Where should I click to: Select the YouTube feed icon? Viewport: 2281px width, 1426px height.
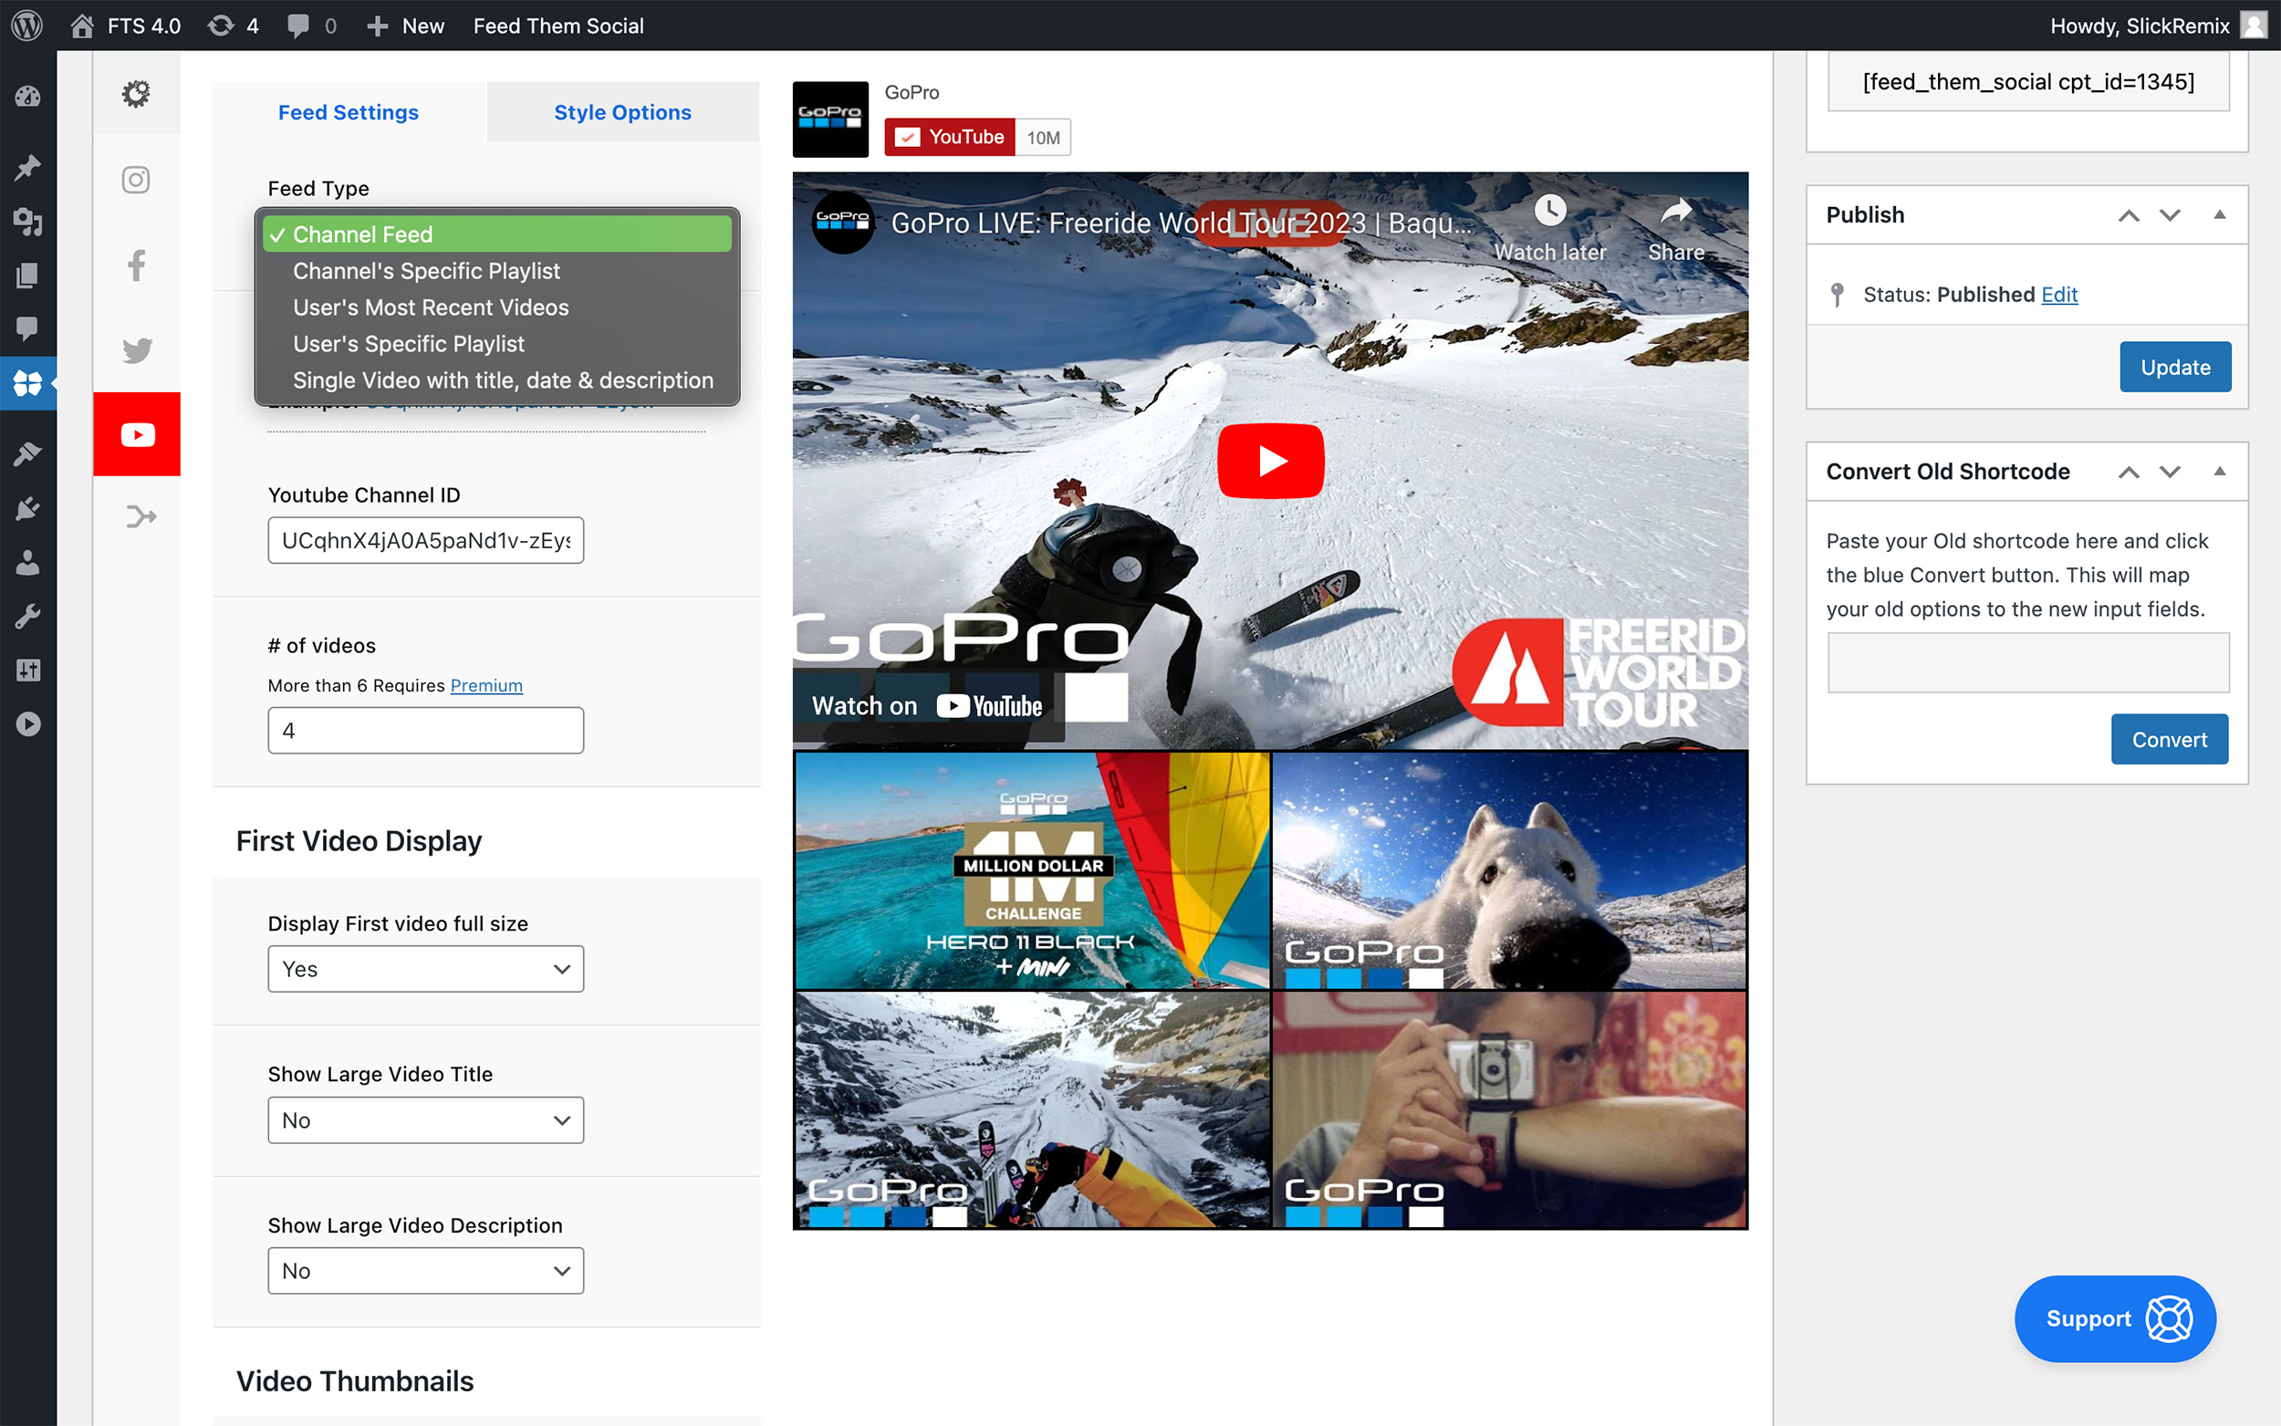[x=137, y=434]
